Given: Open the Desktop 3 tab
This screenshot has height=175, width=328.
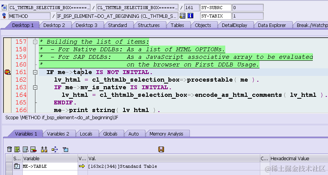Looking at the screenshot, I should coord(86,25).
